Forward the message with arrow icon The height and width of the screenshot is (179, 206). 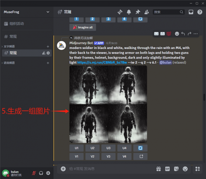pyautogui.click(x=189, y=34)
